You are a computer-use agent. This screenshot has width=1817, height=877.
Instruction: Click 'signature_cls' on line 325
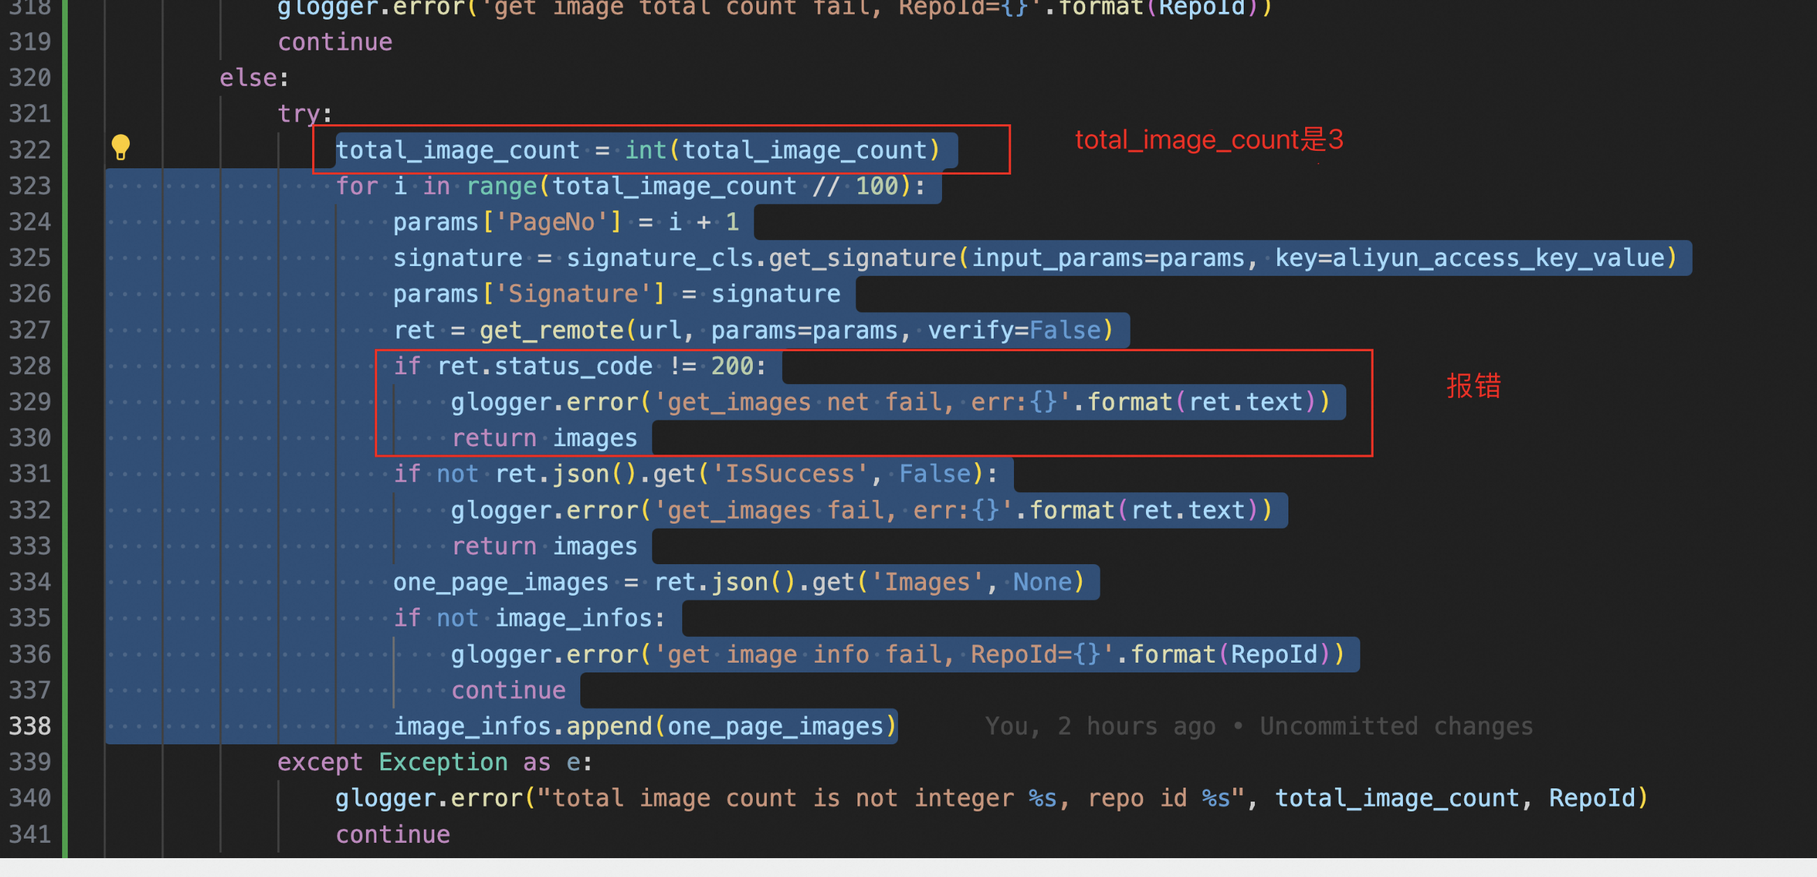click(659, 258)
